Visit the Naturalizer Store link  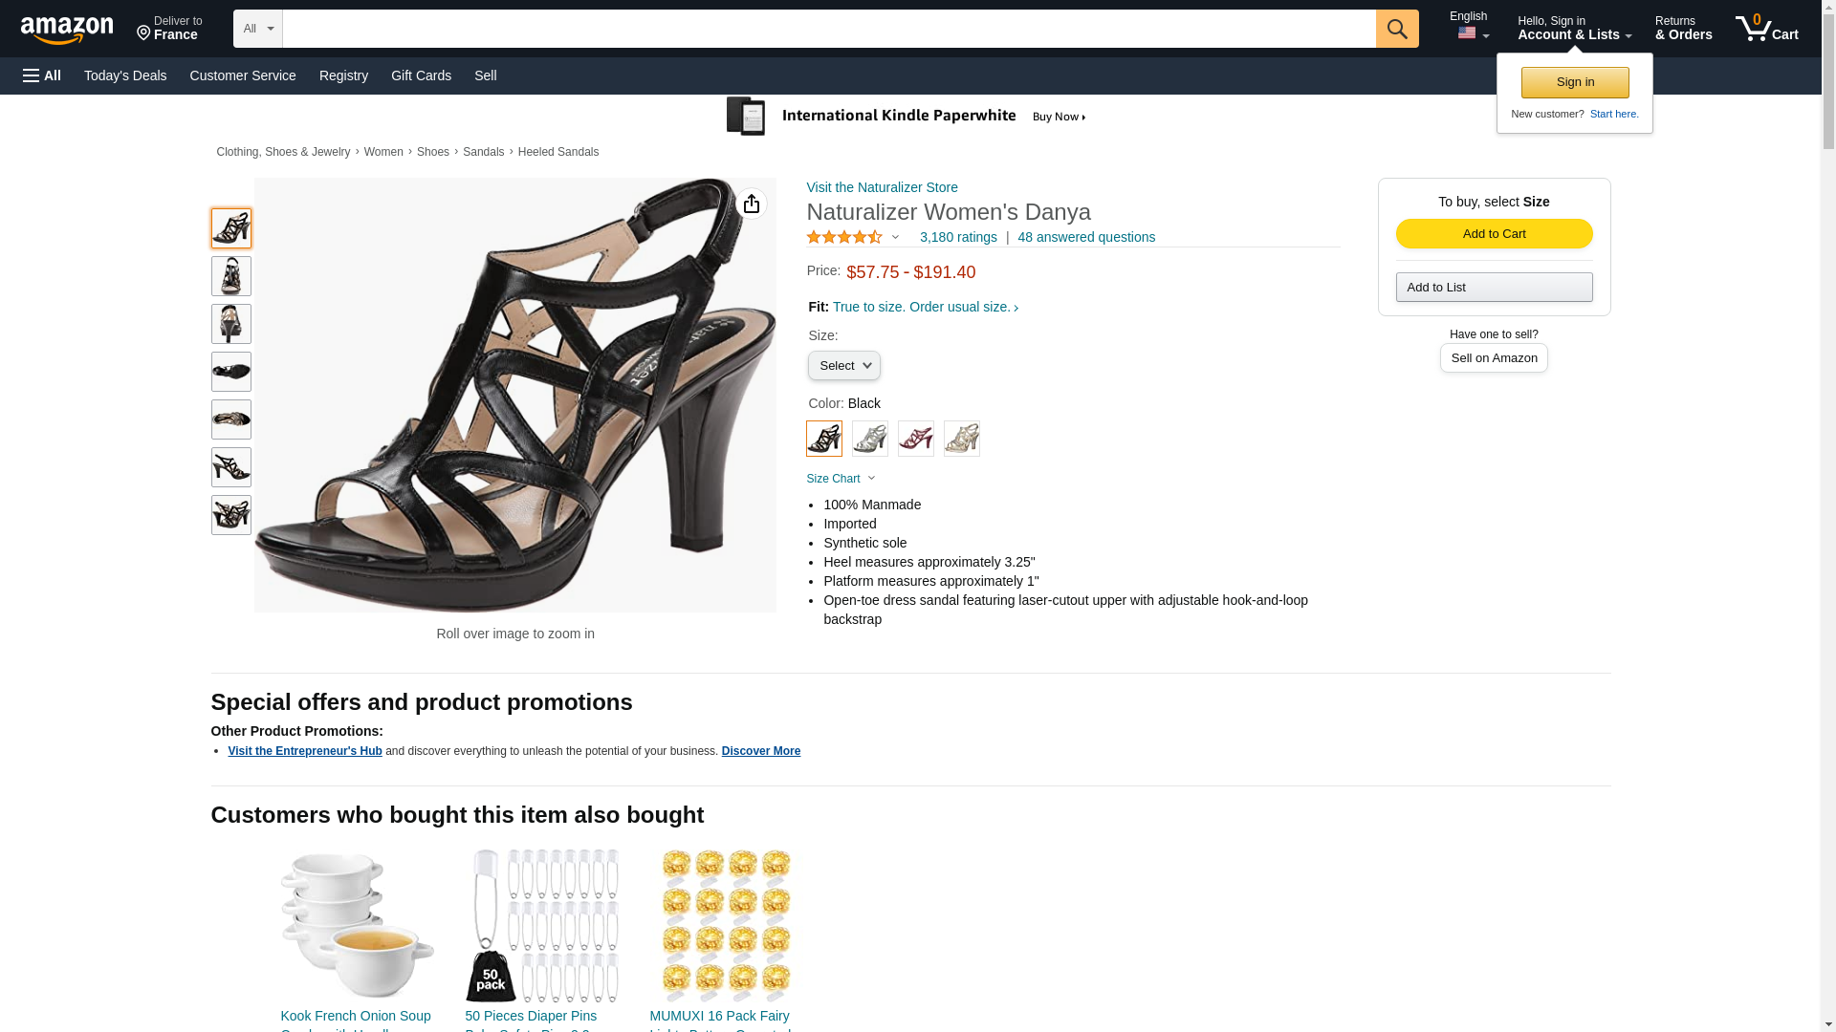coord(882,187)
